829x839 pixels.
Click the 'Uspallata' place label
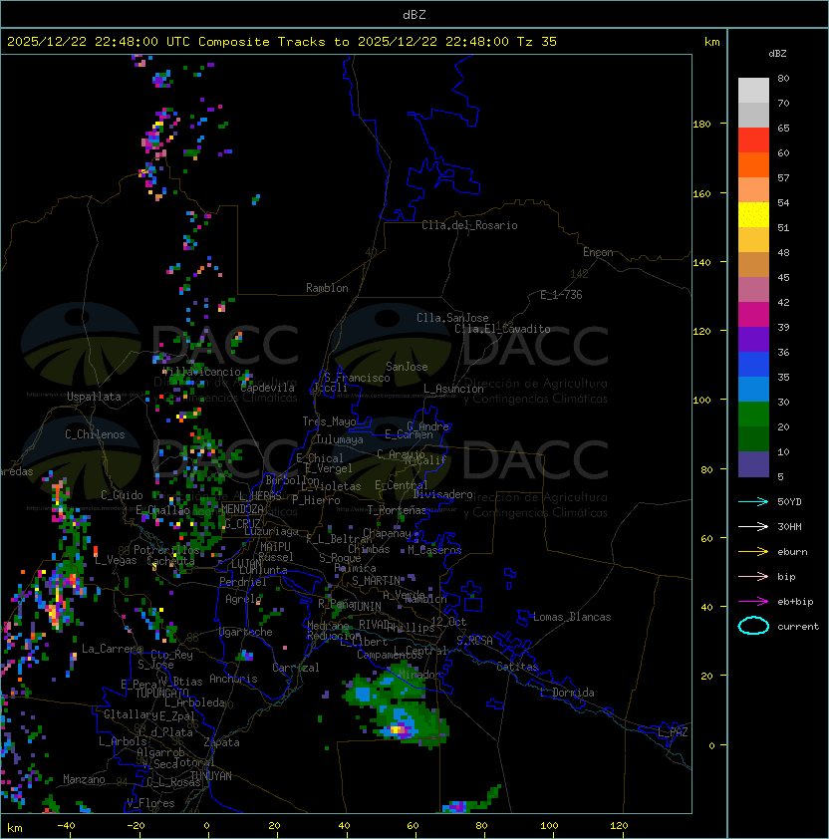(94, 397)
